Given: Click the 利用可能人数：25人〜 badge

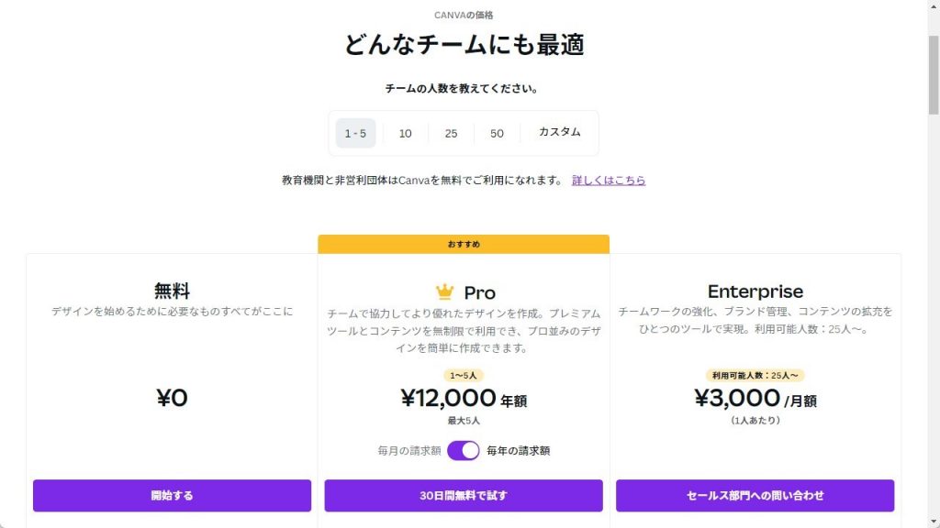Looking at the screenshot, I should [755, 375].
